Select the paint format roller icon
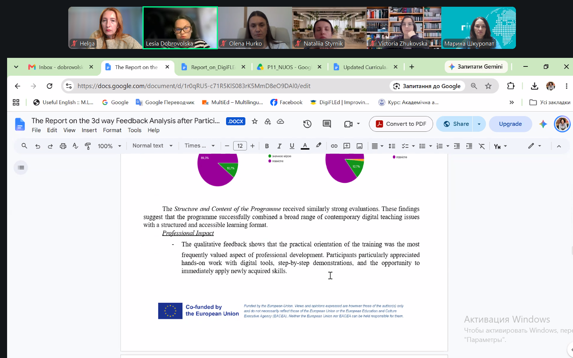 tap(88, 146)
